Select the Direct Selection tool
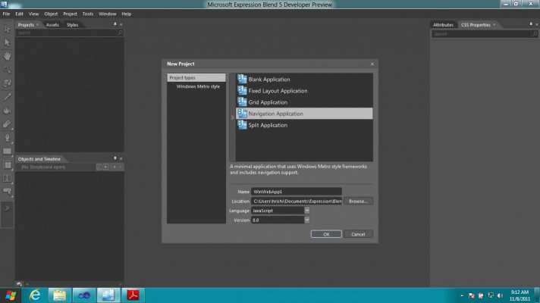This screenshot has width=540, height=303. (7, 42)
